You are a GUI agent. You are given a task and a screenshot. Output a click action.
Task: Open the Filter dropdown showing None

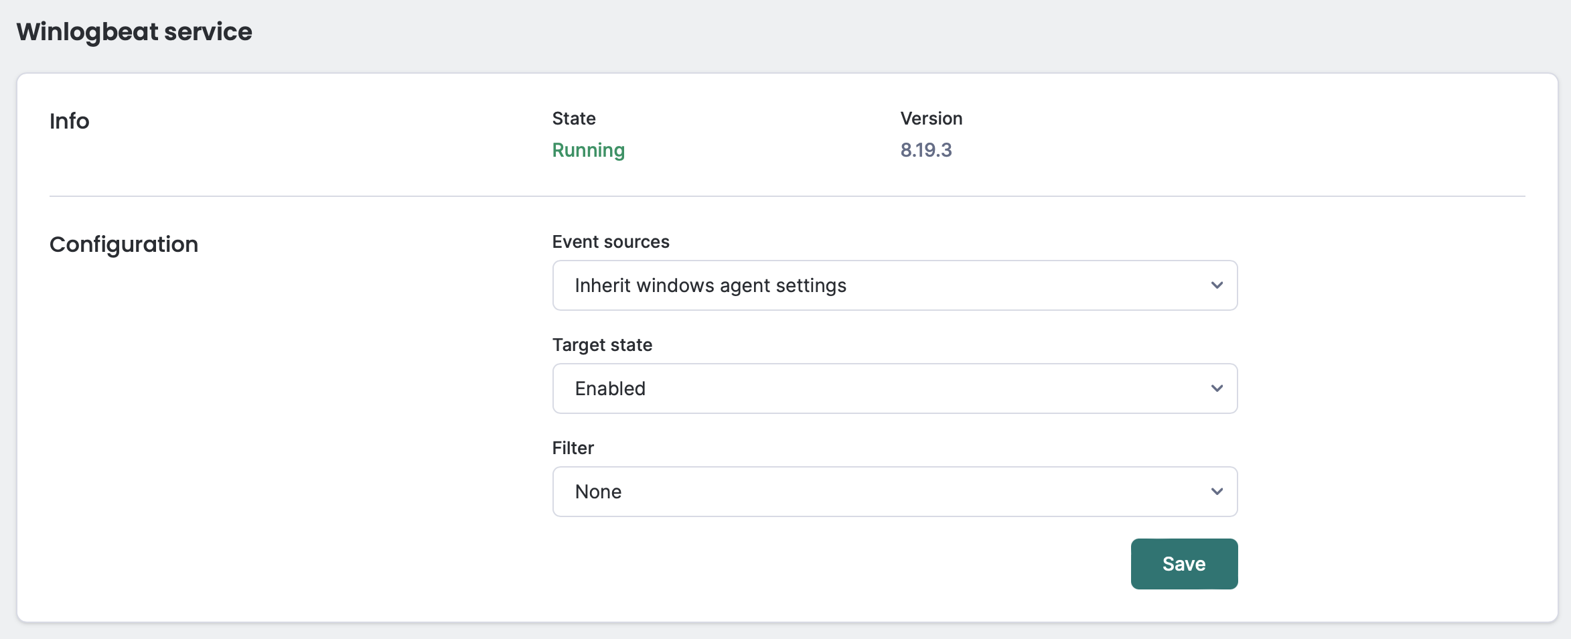click(x=894, y=491)
